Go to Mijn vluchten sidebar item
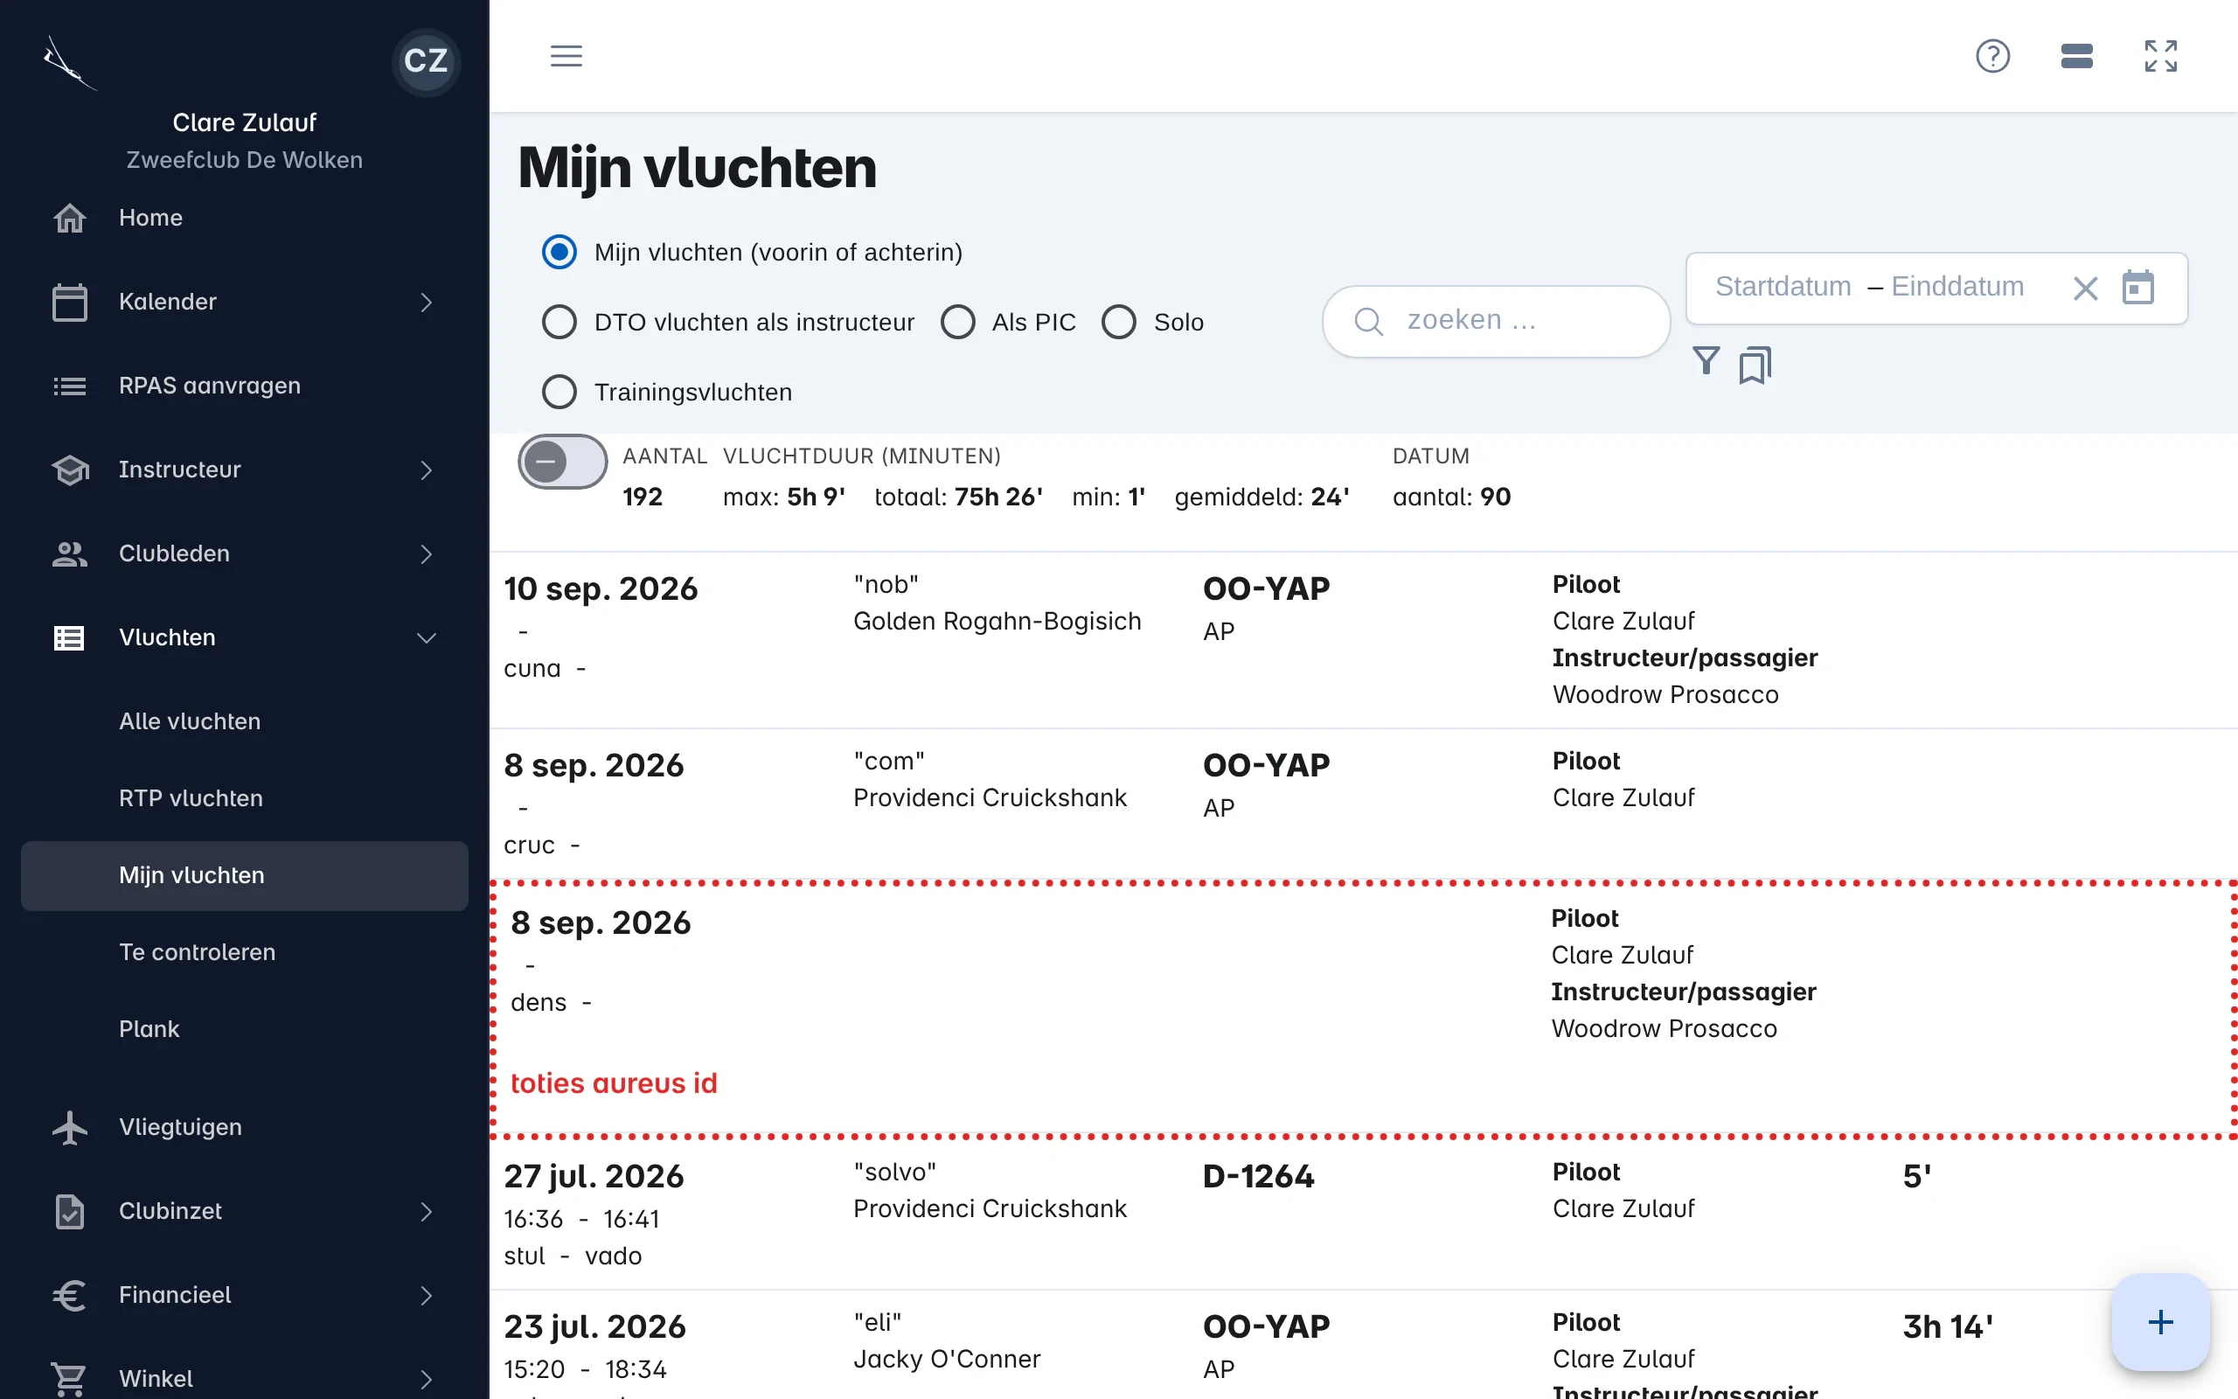2238x1399 pixels. 244,875
